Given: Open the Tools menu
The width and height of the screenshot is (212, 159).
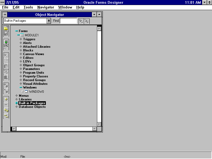Looking at the screenshot, I should (28, 7).
